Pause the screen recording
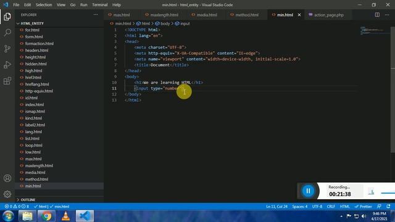Screen dimensions: 395x222 308,191
